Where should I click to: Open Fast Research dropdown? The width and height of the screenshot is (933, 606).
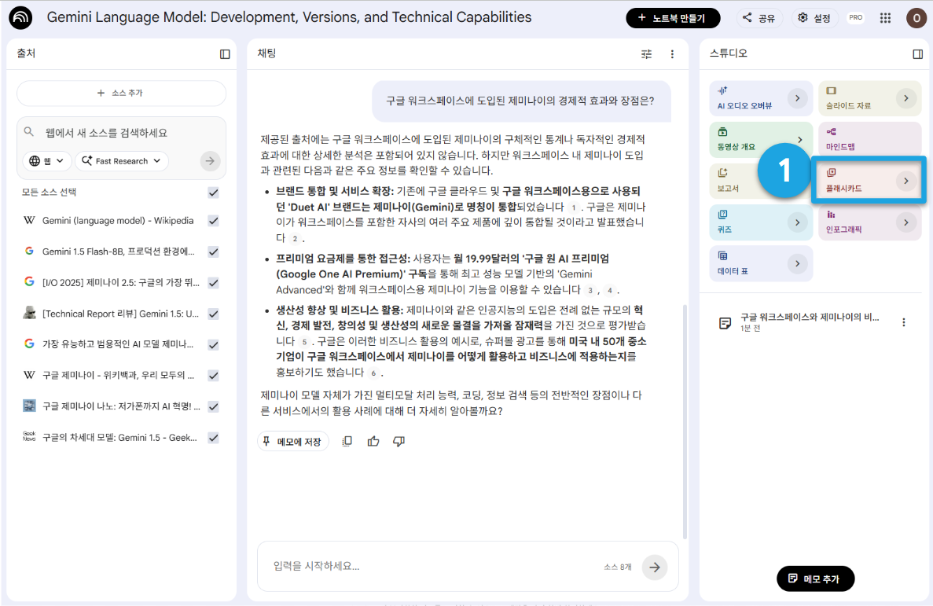[x=121, y=160]
